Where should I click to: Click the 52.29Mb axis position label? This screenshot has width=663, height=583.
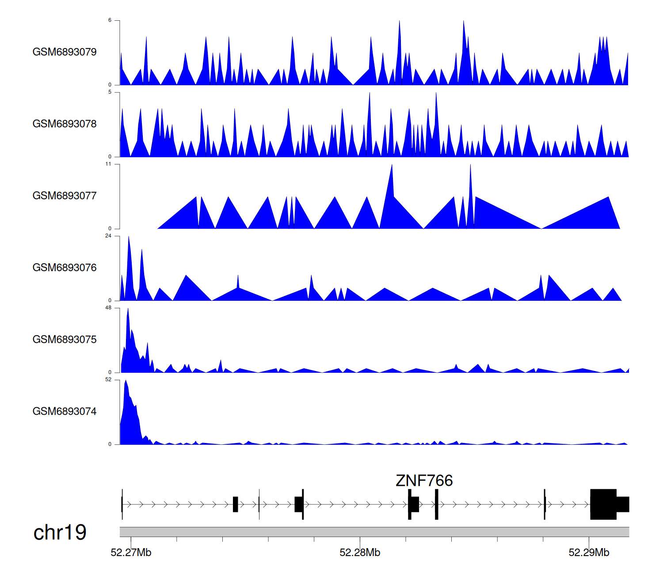click(589, 553)
